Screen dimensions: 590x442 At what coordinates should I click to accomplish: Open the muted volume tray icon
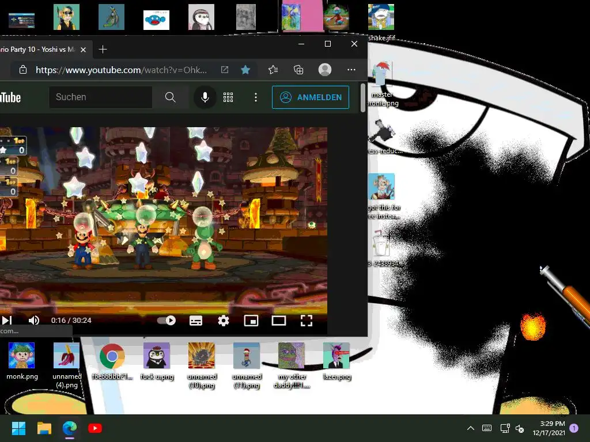tap(520, 428)
